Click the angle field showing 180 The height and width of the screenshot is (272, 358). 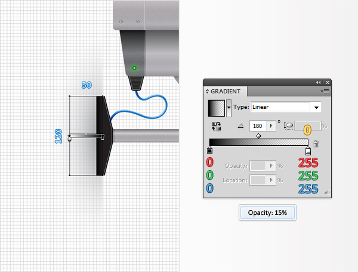click(258, 126)
